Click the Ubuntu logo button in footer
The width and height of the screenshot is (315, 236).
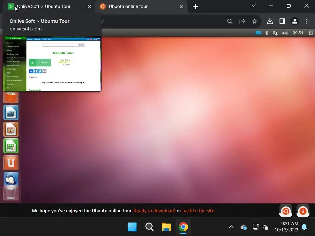point(286,211)
